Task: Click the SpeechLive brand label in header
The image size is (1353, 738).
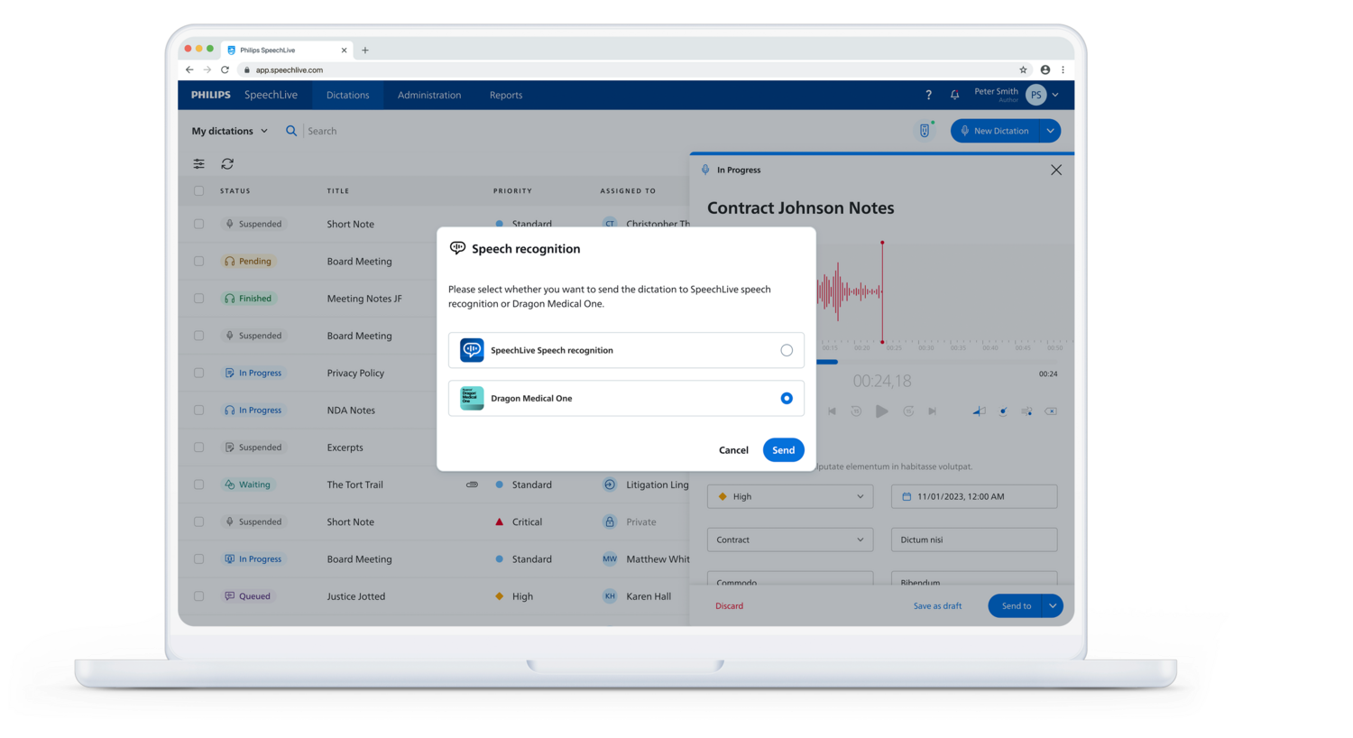Action: 271,95
